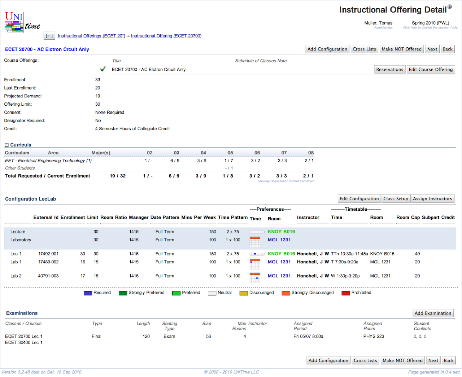This screenshot has height=377, width=462.
Task: Click Add Examination button
Action: [x=433, y=313]
